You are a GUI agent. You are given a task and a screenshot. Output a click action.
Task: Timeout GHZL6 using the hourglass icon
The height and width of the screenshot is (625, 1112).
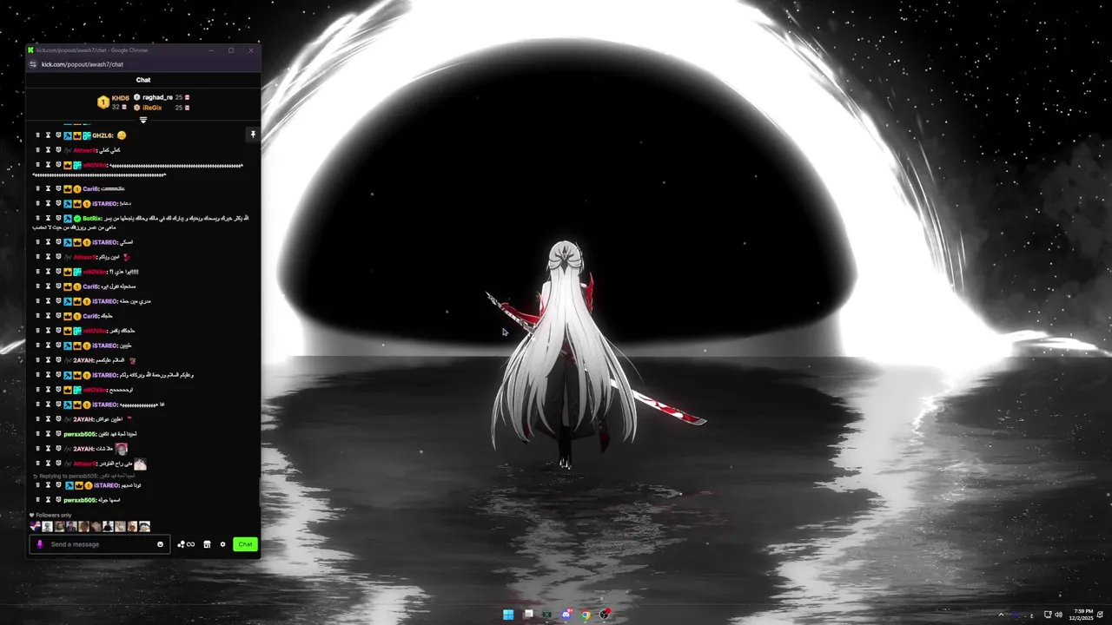(48, 135)
